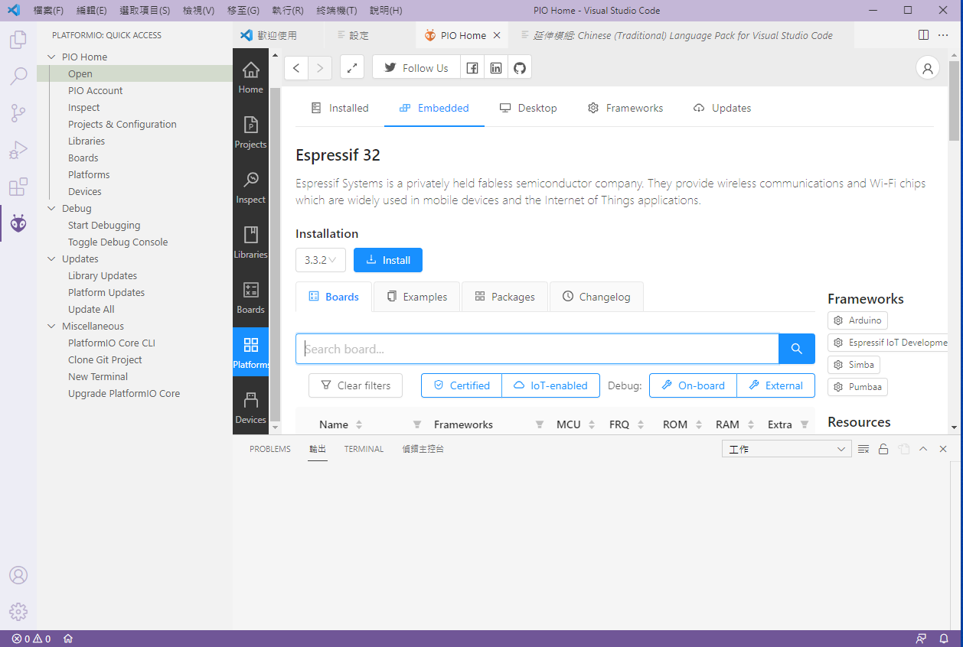Switch to the Updates tab

(722, 108)
